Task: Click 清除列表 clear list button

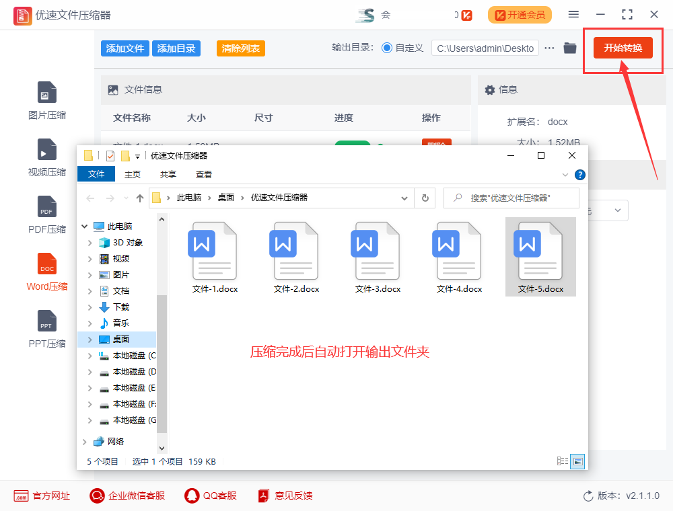Action: click(x=241, y=48)
